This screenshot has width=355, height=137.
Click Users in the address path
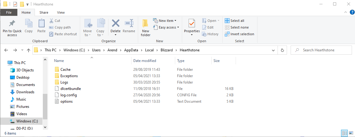point(96,50)
